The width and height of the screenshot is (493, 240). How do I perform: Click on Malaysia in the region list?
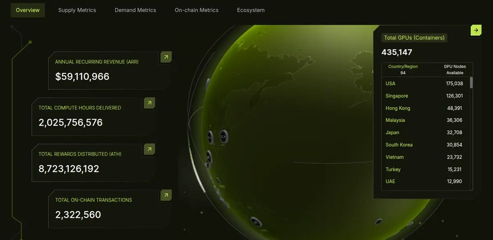(x=395, y=120)
